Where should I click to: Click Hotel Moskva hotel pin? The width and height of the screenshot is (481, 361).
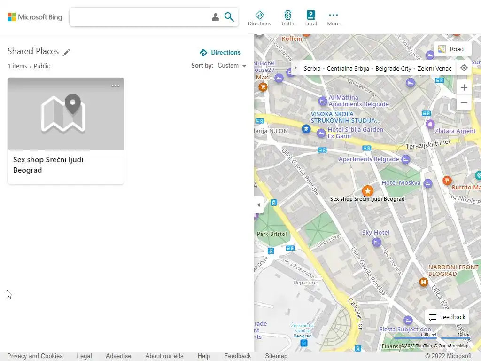tap(427, 184)
